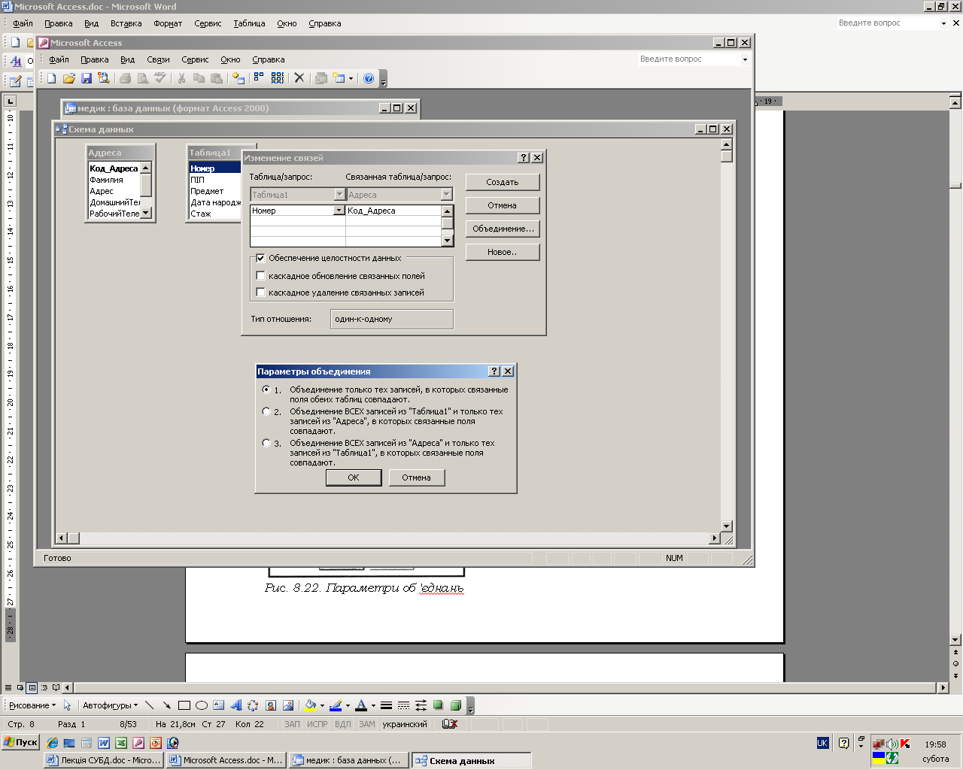
Task: Click the Объединение... button
Action: coord(503,229)
